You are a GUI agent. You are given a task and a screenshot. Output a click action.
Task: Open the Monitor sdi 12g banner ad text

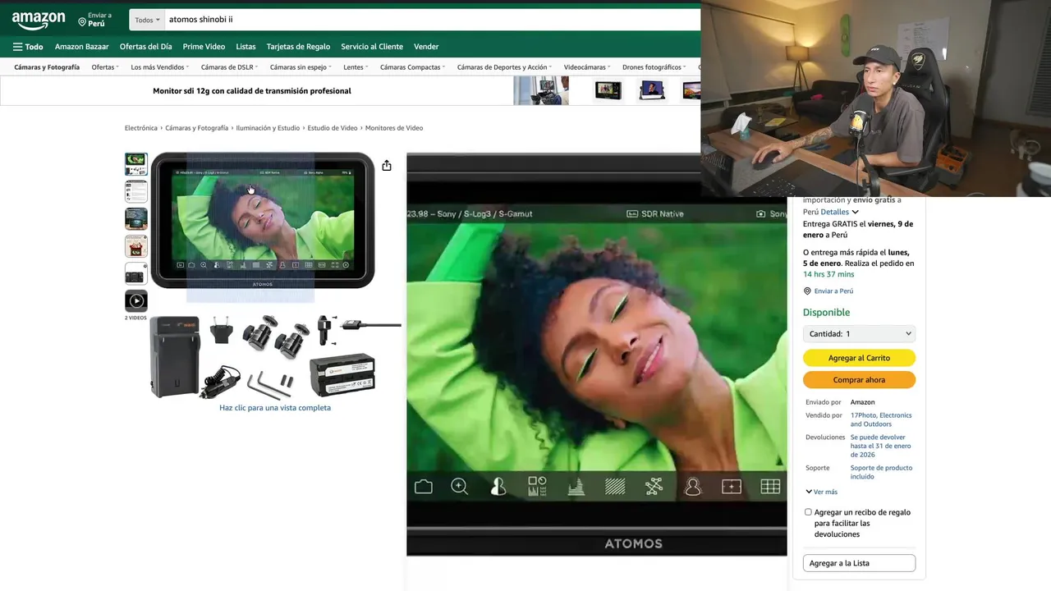tap(252, 91)
